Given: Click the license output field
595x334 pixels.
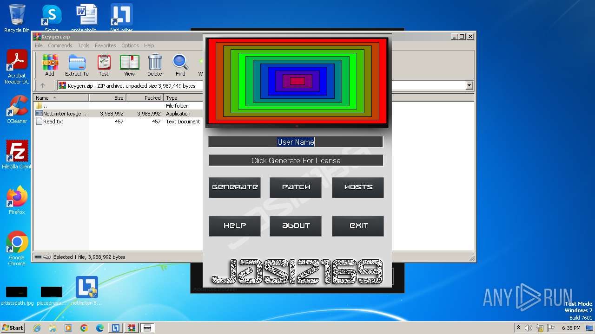Looking at the screenshot, I should pyautogui.click(x=296, y=161).
